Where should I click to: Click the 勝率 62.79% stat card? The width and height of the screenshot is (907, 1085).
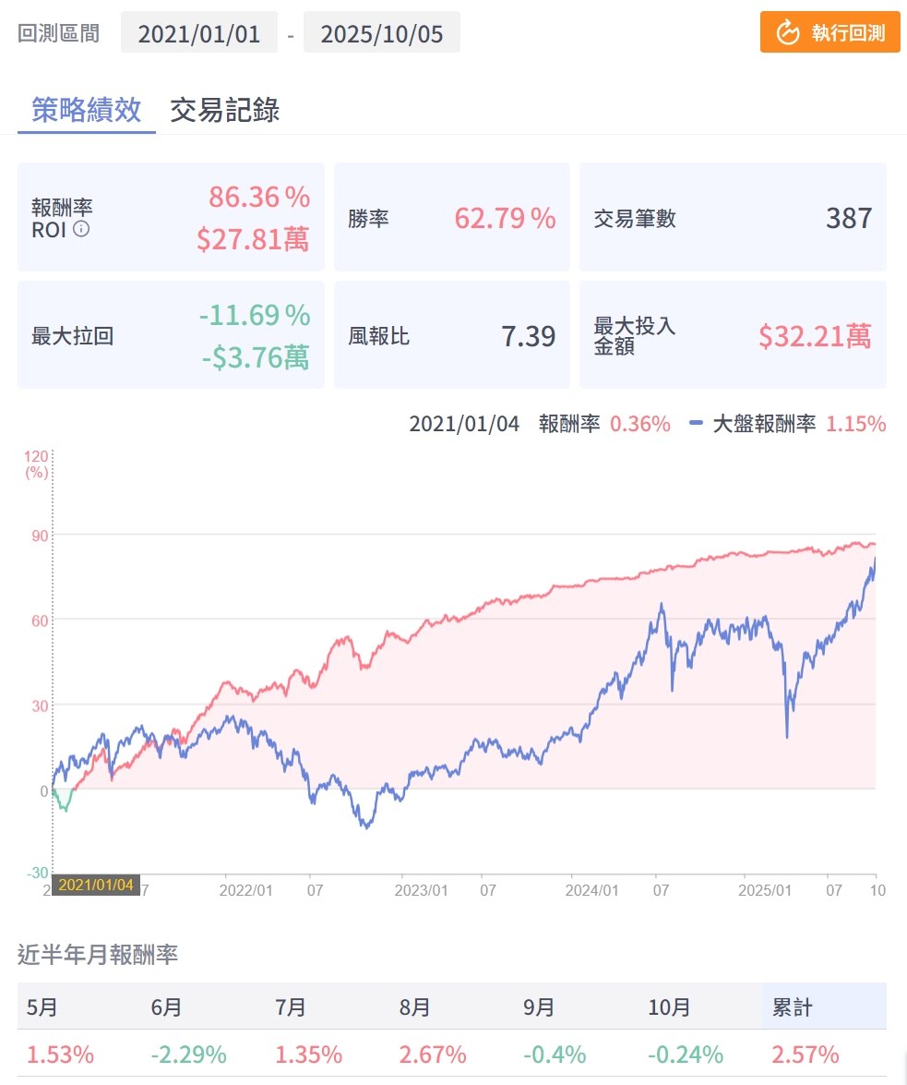pos(451,218)
